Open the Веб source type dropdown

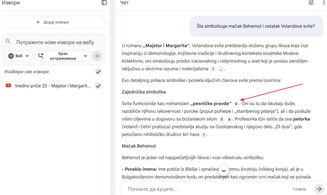[19, 56]
